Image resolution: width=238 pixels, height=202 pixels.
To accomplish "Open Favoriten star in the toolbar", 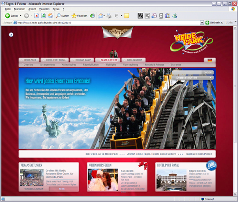I will [79, 16].
